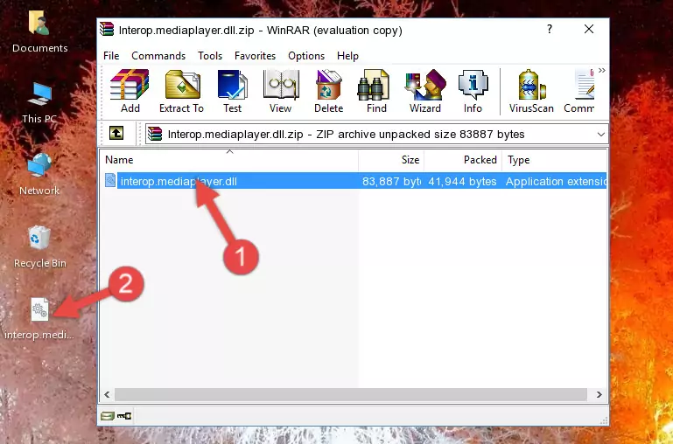Sort by the Size column header
673x444 pixels.
point(391,159)
